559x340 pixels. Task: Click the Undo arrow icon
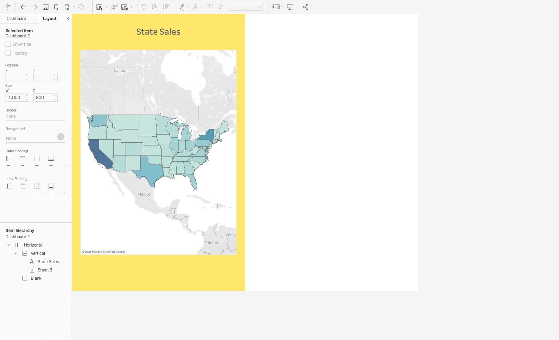[x=23, y=7]
